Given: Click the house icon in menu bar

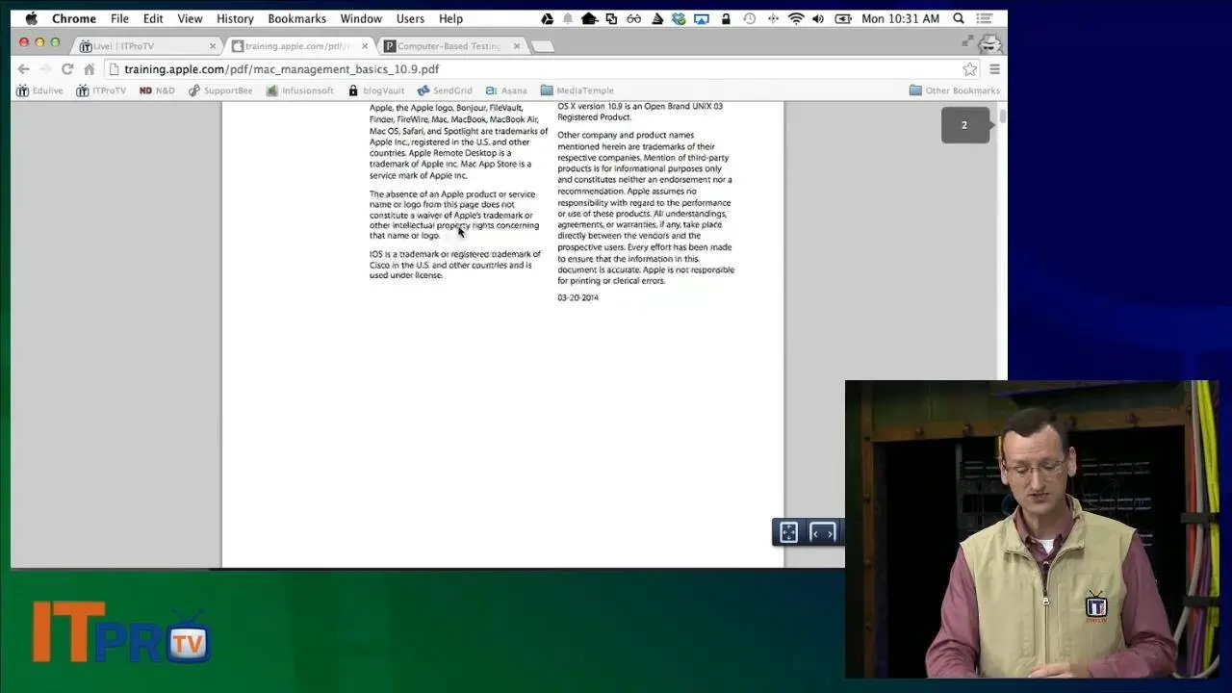Looking at the screenshot, I should pyautogui.click(x=589, y=18).
